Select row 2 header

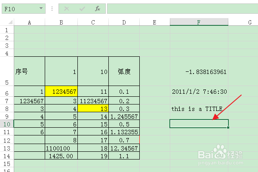(7, 37)
